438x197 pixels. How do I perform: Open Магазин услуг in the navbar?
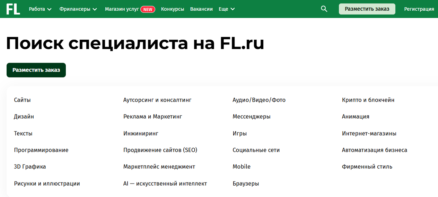[x=122, y=9]
